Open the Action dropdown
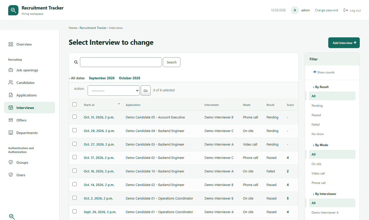The height and width of the screenshot is (220, 369). click(x=114, y=91)
